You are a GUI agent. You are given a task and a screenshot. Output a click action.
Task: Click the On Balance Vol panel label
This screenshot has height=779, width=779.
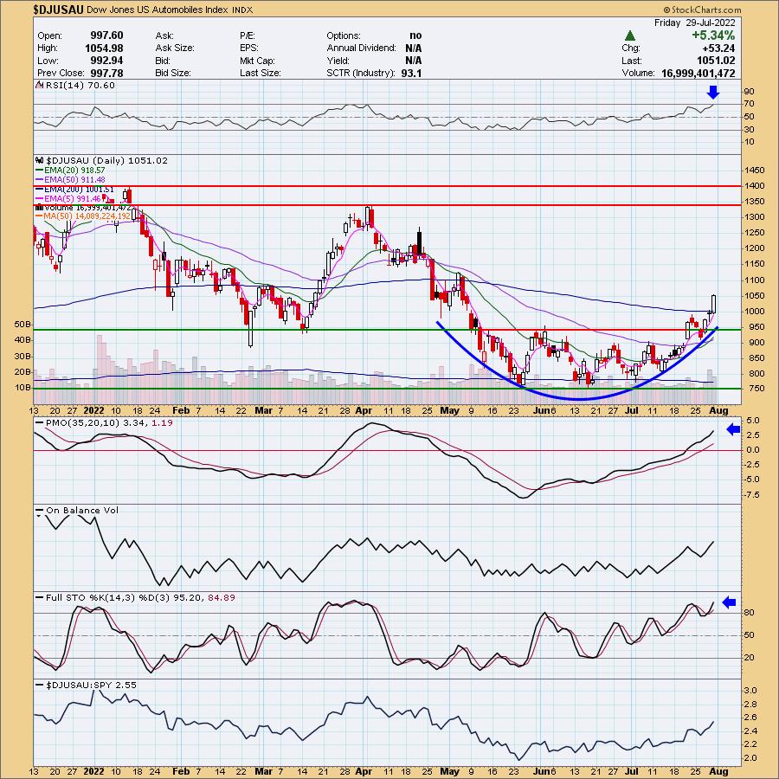tap(82, 510)
